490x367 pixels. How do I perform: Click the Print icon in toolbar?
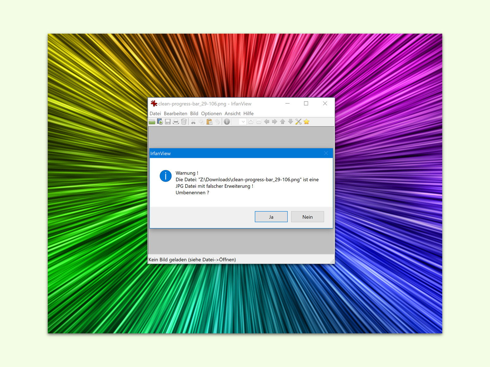pos(176,122)
